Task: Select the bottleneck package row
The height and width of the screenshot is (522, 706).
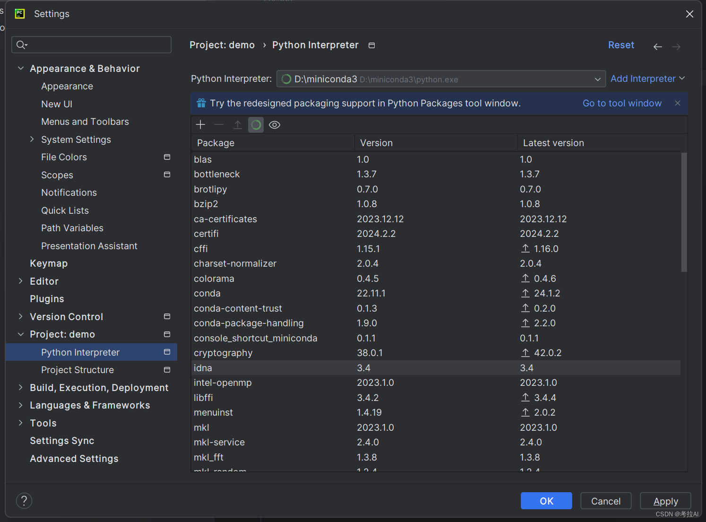Action: tap(436, 174)
